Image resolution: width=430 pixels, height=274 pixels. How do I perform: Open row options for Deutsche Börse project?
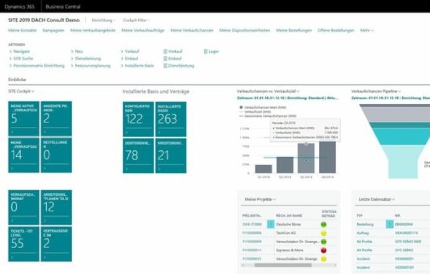click(271, 224)
